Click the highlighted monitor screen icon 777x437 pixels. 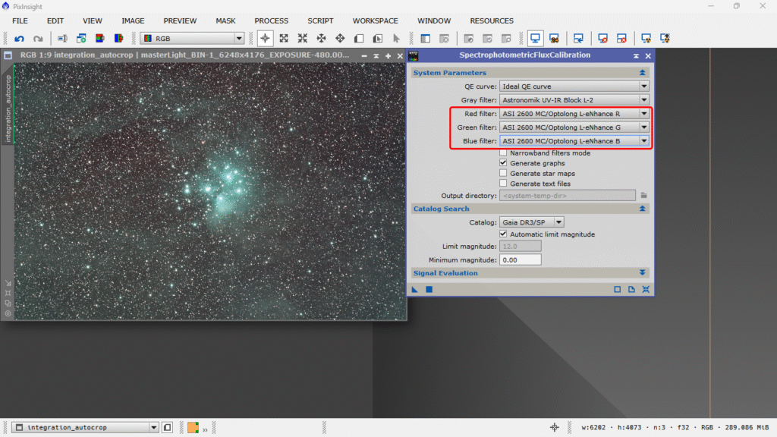pyautogui.click(x=535, y=38)
